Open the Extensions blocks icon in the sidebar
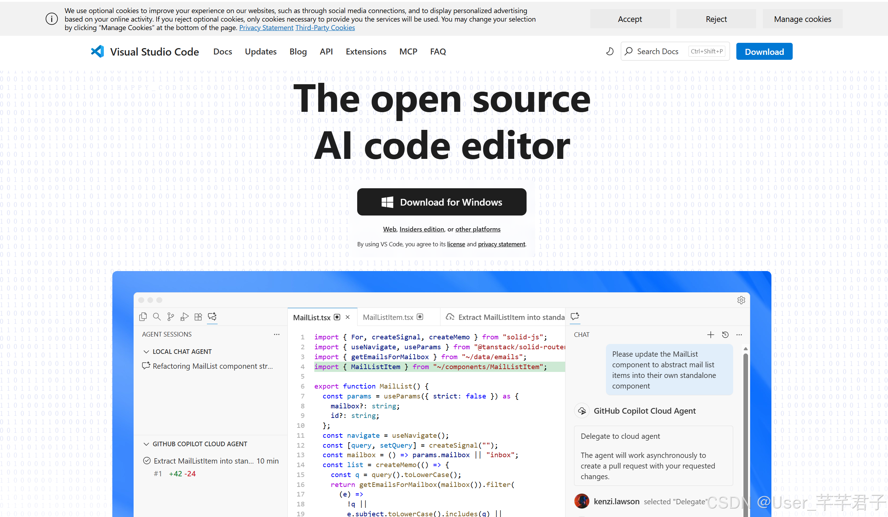 [198, 317]
